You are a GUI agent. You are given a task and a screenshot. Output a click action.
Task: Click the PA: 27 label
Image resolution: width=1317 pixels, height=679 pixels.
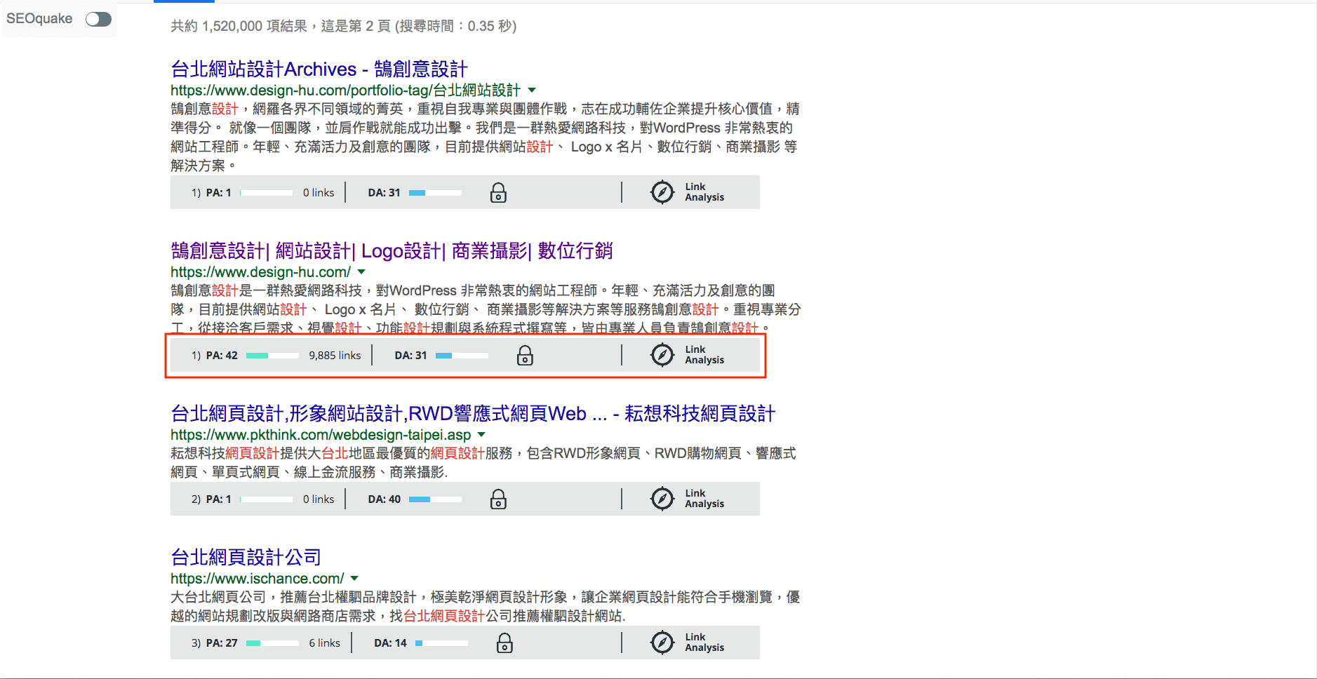click(222, 643)
